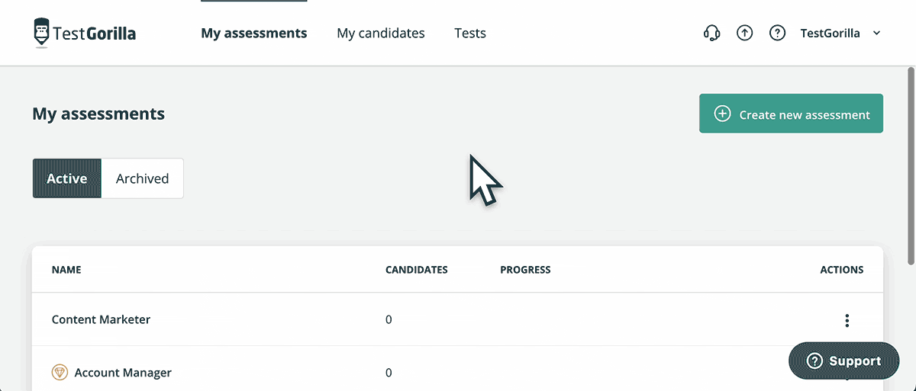Open the help question mark icon
Image resolution: width=916 pixels, height=391 pixels.
point(777,34)
